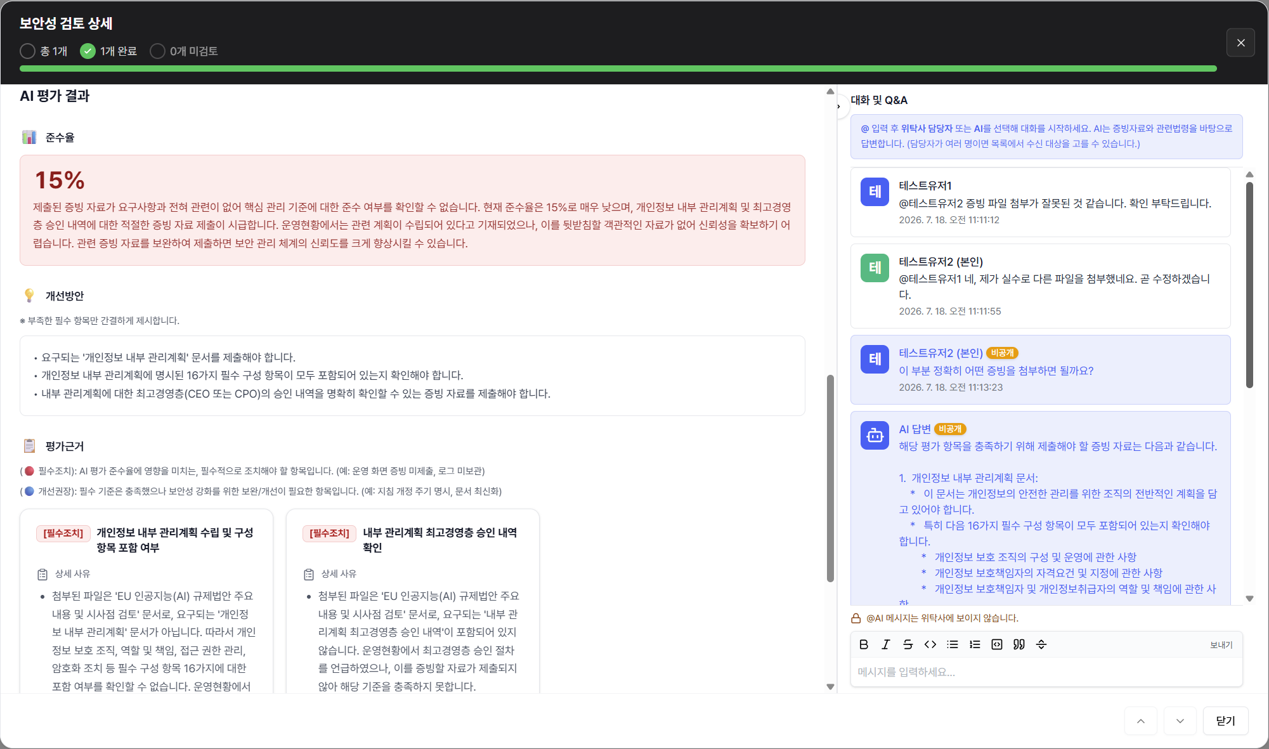Apply italic formatting in message editor
1269x749 pixels.
click(886, 644)
